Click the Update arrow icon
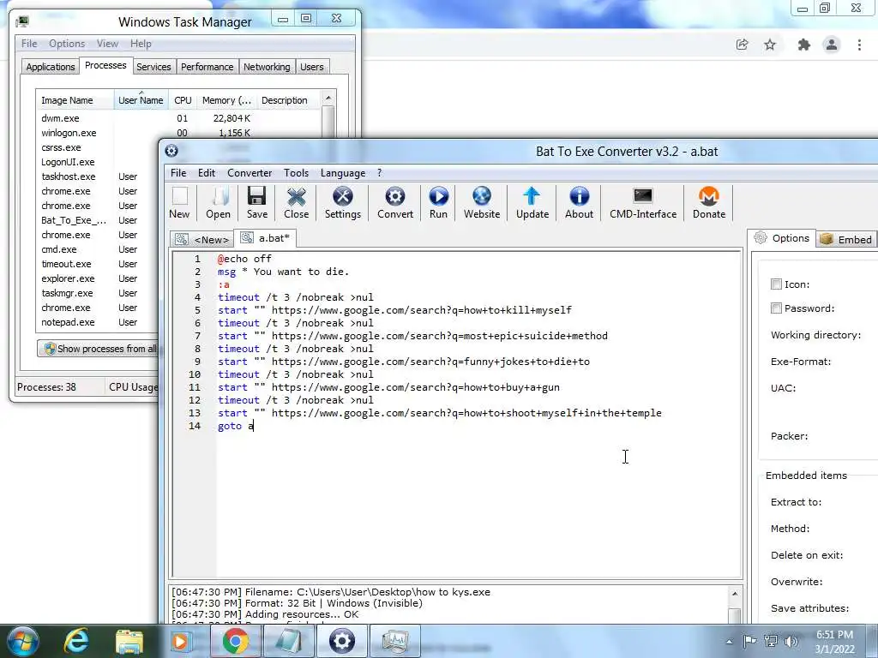The width and height of the screenshot is (878, 658). (x=532, y=202)
